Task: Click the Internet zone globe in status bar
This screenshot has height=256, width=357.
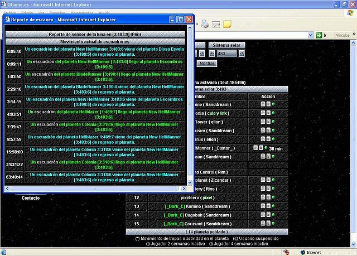Action: tap(302, 252)
